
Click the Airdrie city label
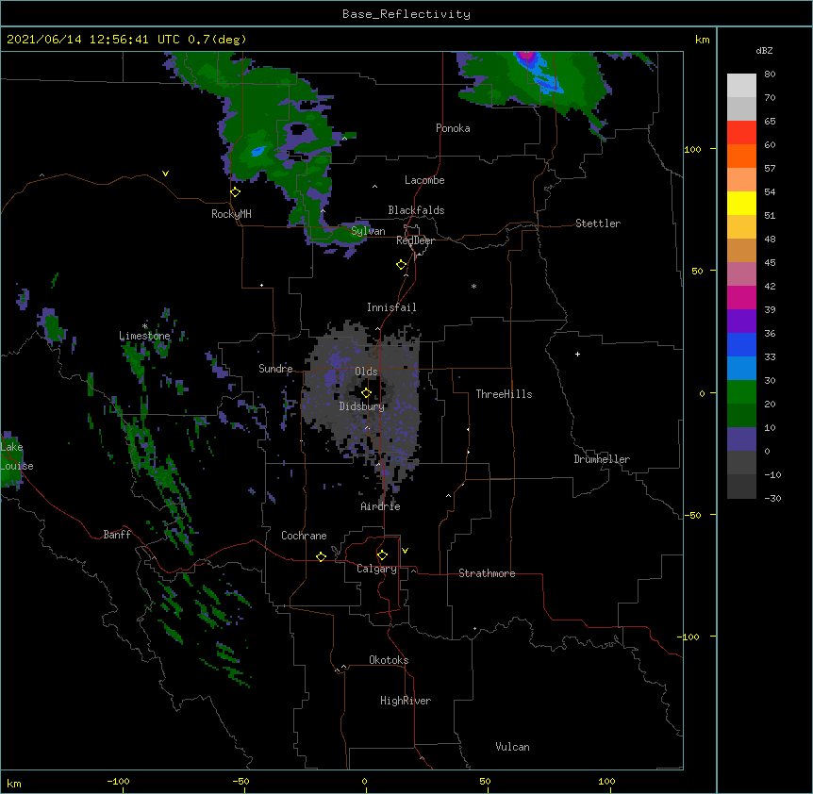[x=381, y=506]
